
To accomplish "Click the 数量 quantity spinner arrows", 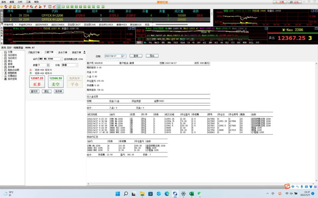I will (x=49, y=65).
